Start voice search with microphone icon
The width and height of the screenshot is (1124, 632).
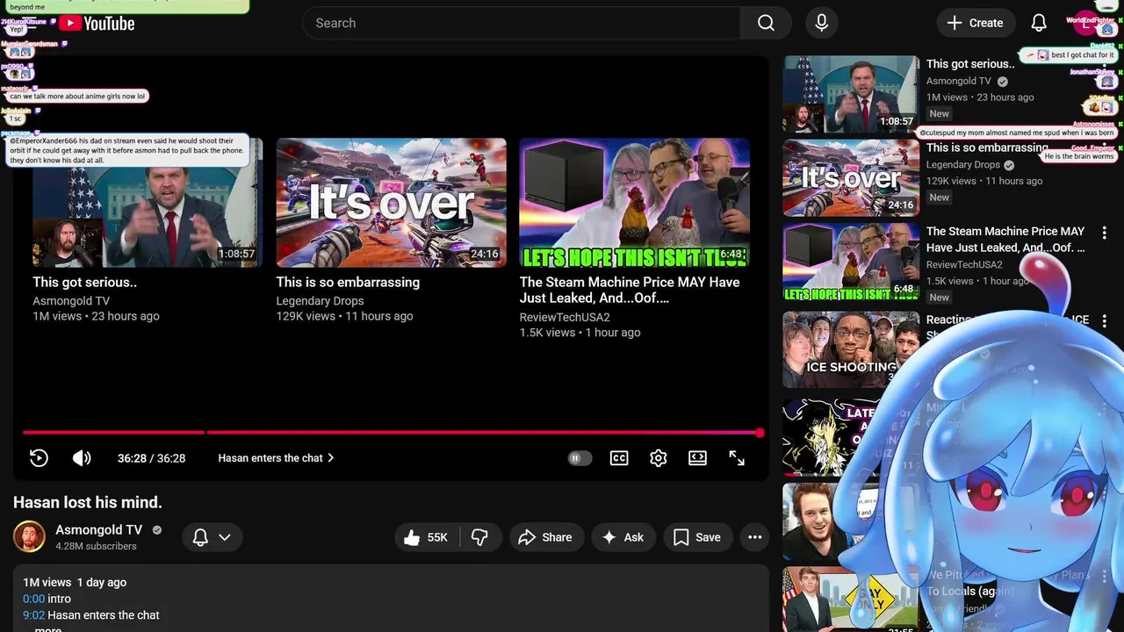click(821, 23)
